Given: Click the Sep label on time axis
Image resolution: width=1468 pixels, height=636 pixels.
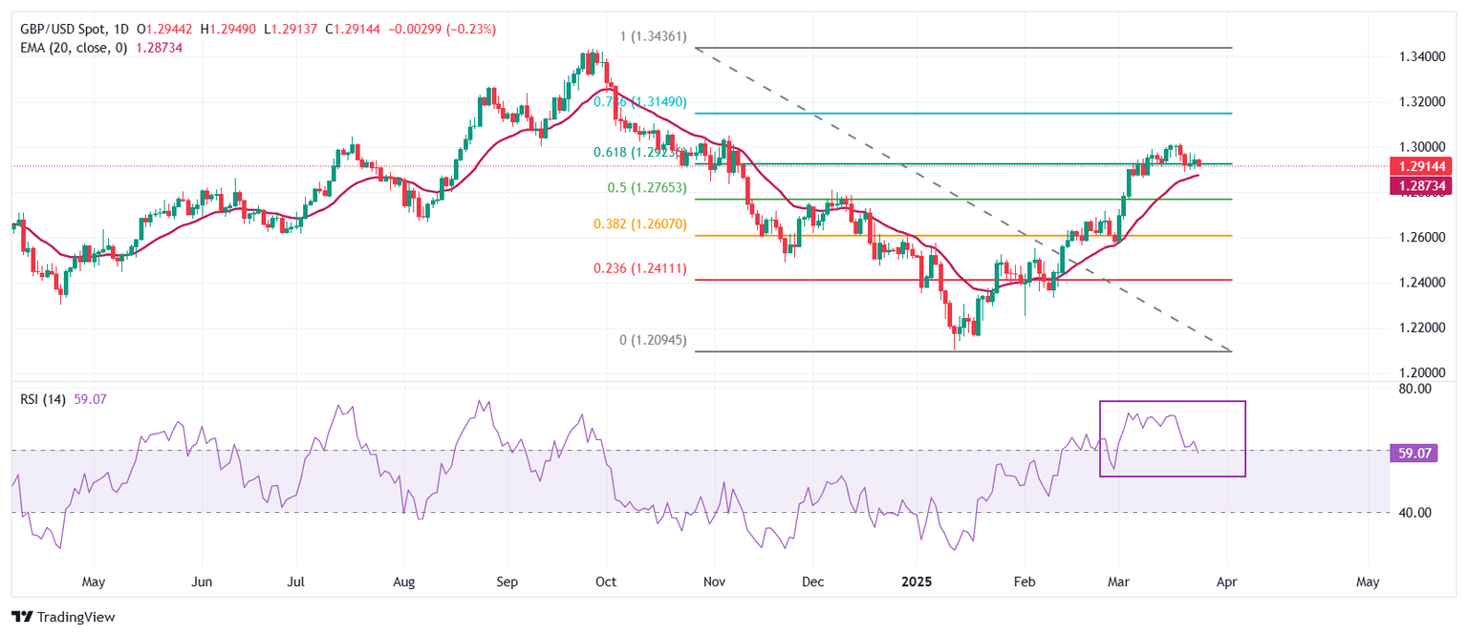Looking at the screenshot, I should (x=508, y=581).
